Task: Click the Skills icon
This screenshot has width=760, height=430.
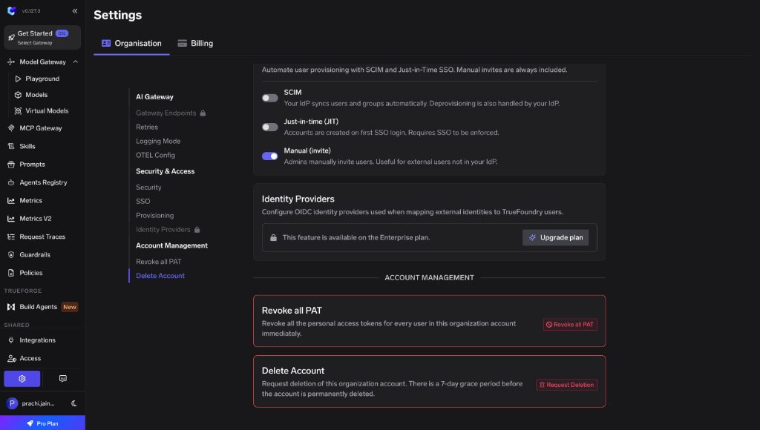Action: pyautogui.click(x=10, y=146)
